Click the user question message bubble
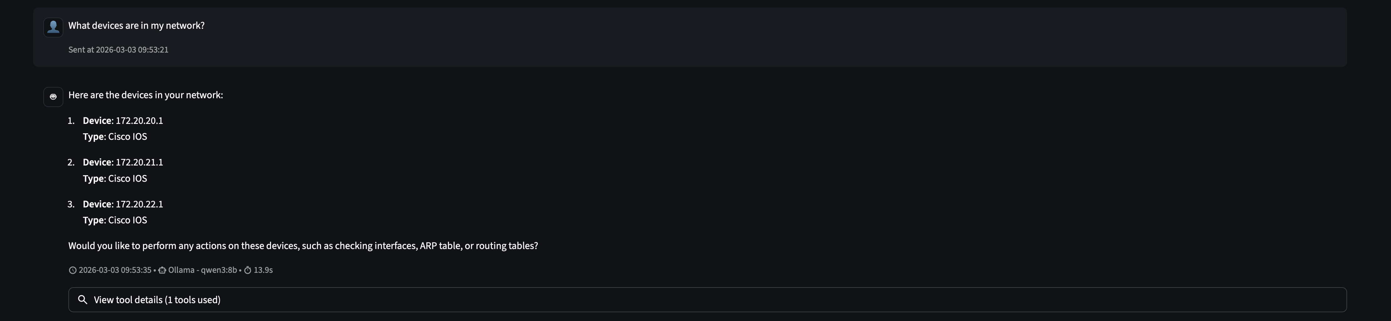The height and width of the screenshot is (321, 1391). point(136,25)
